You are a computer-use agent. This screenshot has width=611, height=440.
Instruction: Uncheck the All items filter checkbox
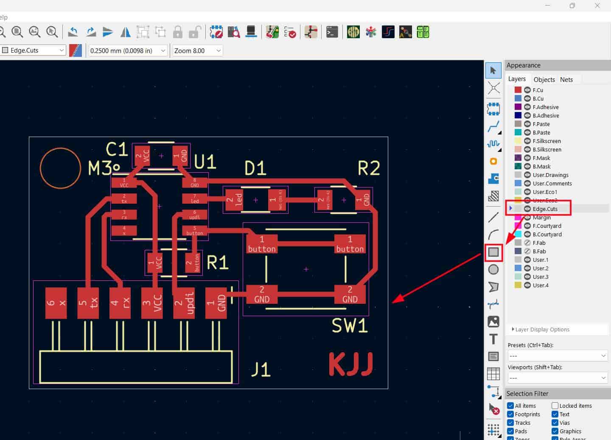point(510,406)
